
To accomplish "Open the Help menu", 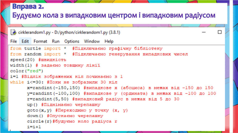I will pyautogui.click(x=109, y=41).
